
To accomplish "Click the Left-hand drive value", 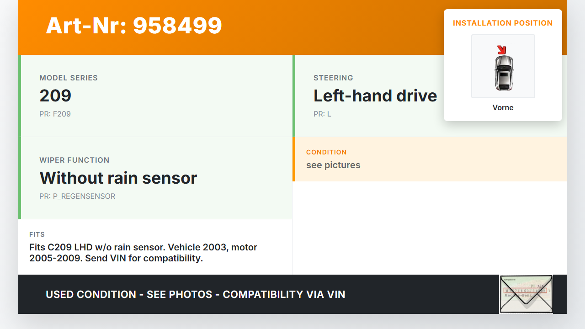I will coord(375,96).
